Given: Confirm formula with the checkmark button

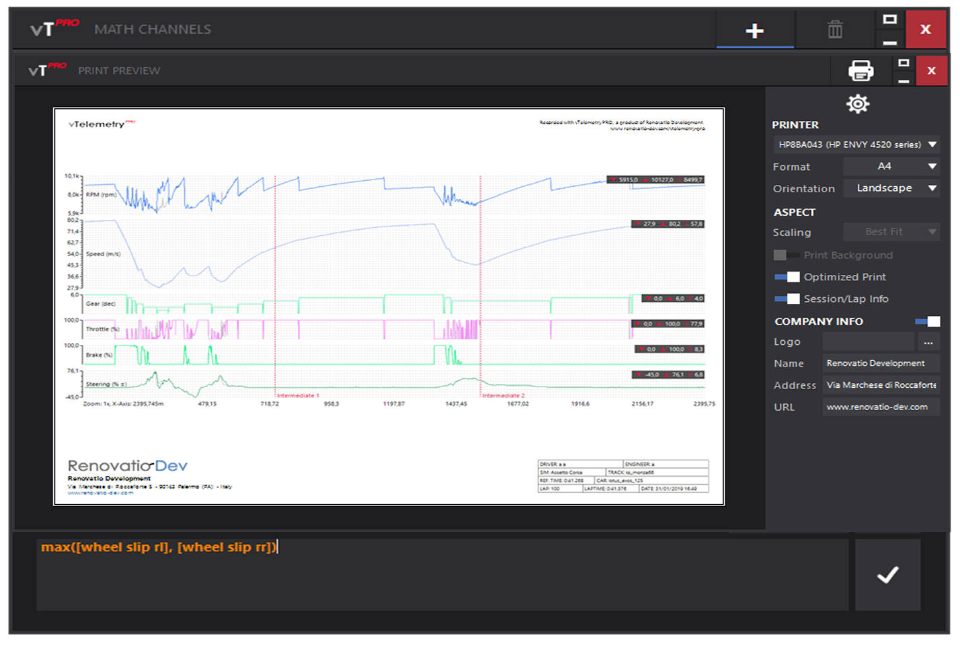Looking at the screenshot, I should coord(887,575).
